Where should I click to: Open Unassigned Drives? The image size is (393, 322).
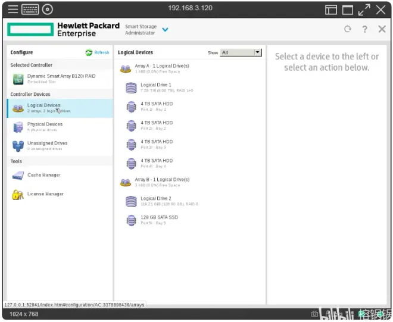[60, 146]
